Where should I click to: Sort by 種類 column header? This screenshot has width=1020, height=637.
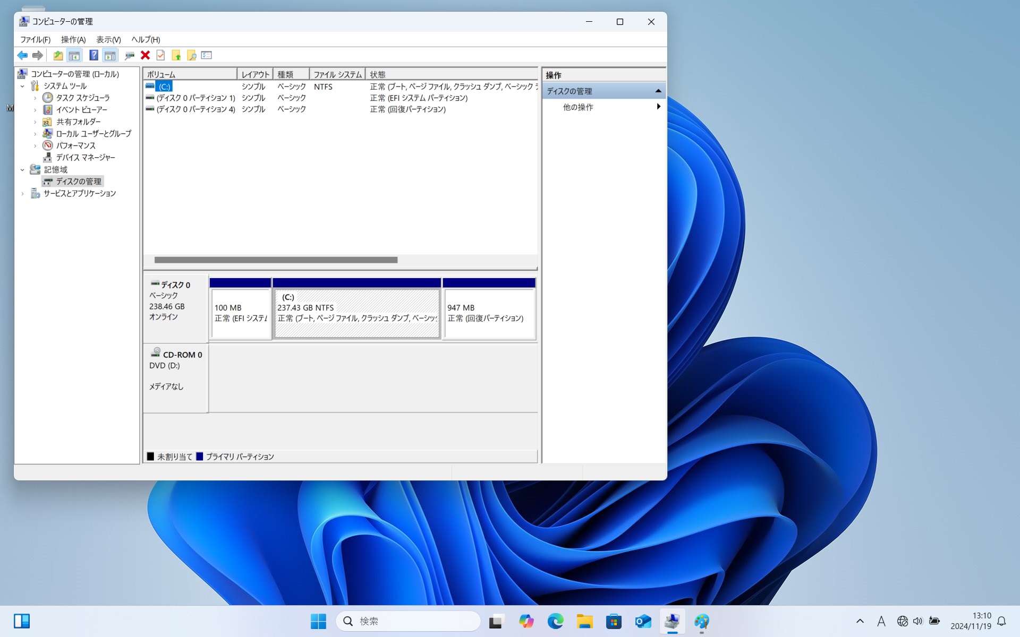(291, 74)
